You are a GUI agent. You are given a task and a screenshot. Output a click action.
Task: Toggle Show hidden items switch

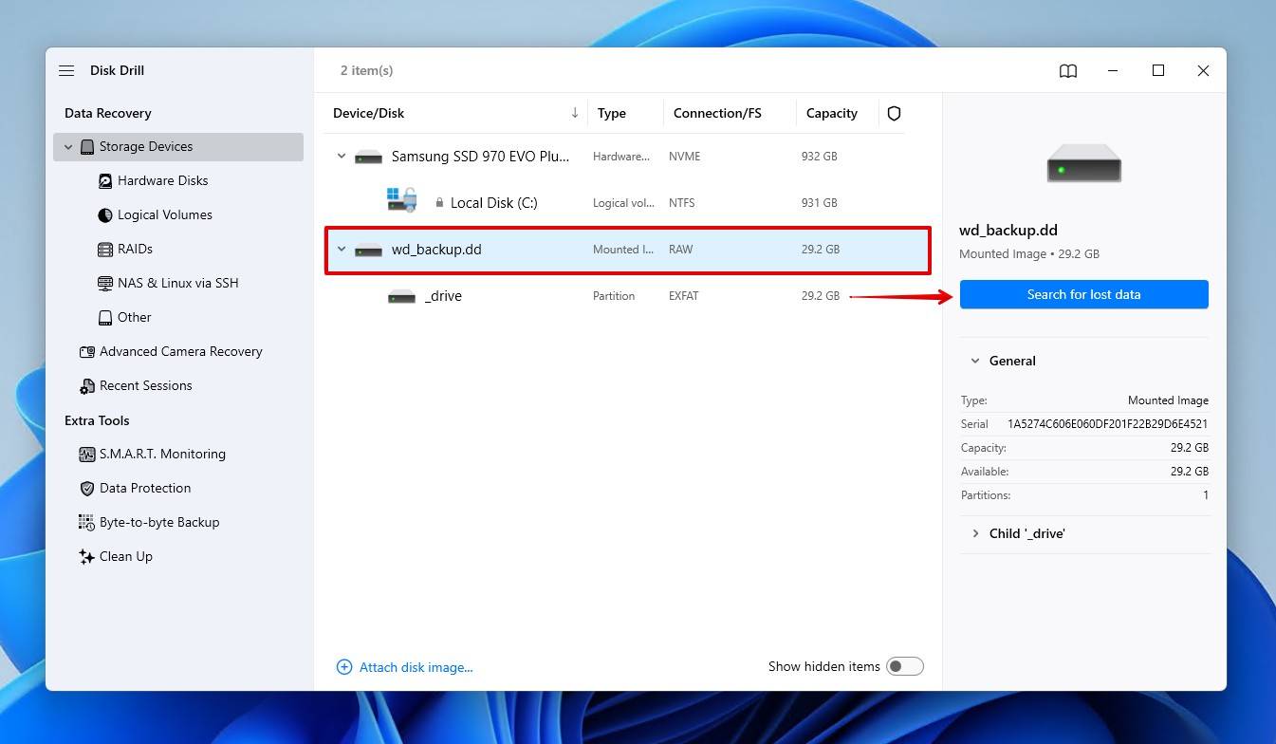pos(905,665)
